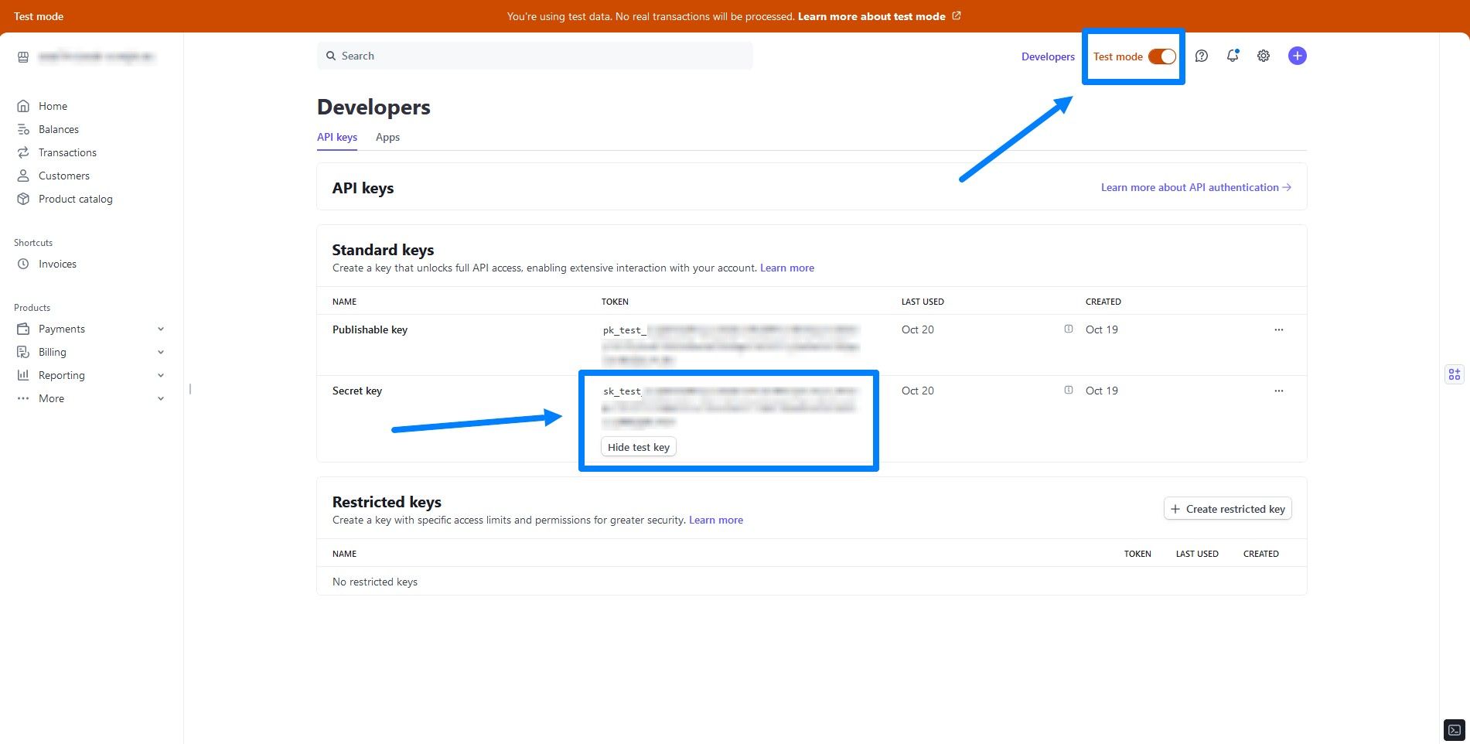This screenshot has height=744, width=1470.
Task: Switch to the Apps tab
Action: click(x=387, y=137)
